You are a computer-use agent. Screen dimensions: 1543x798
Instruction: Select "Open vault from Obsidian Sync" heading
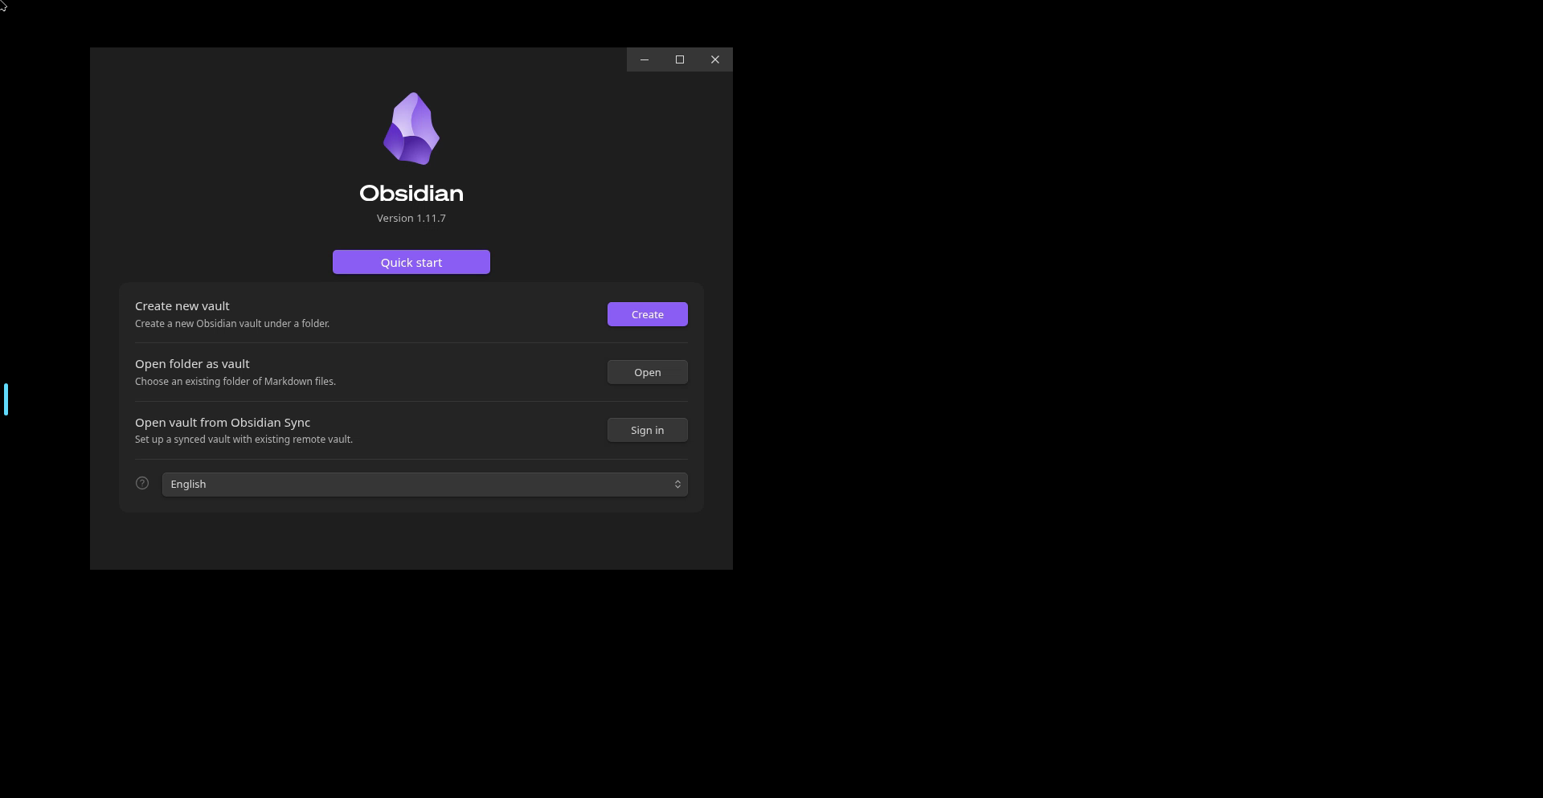[223, 422]
